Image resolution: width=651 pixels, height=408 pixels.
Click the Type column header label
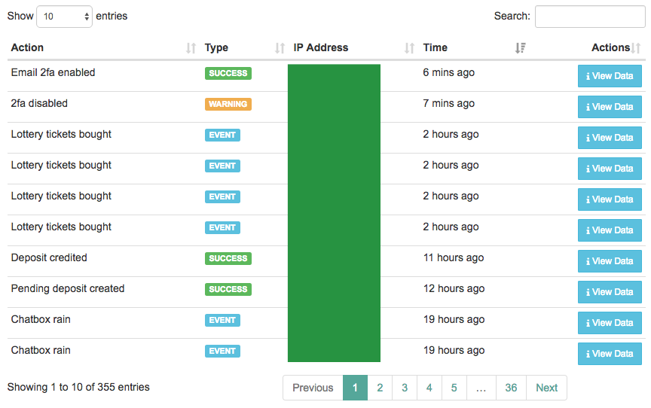(216, 47)
